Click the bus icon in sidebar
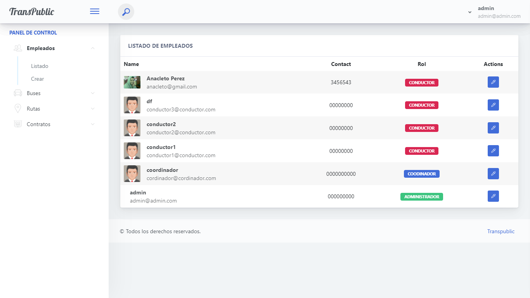This screenshot has width=530, height=298. [x=18, y=93]
